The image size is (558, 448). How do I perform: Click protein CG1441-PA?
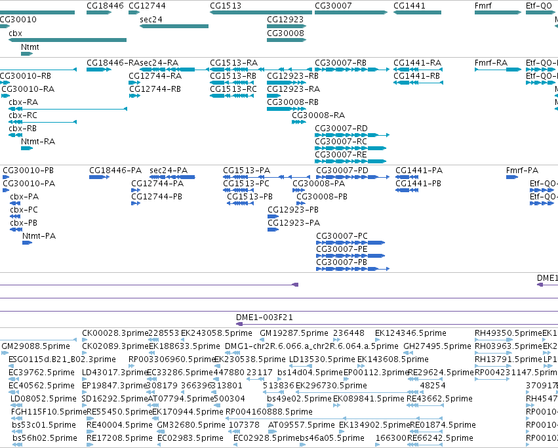[419, 171]
